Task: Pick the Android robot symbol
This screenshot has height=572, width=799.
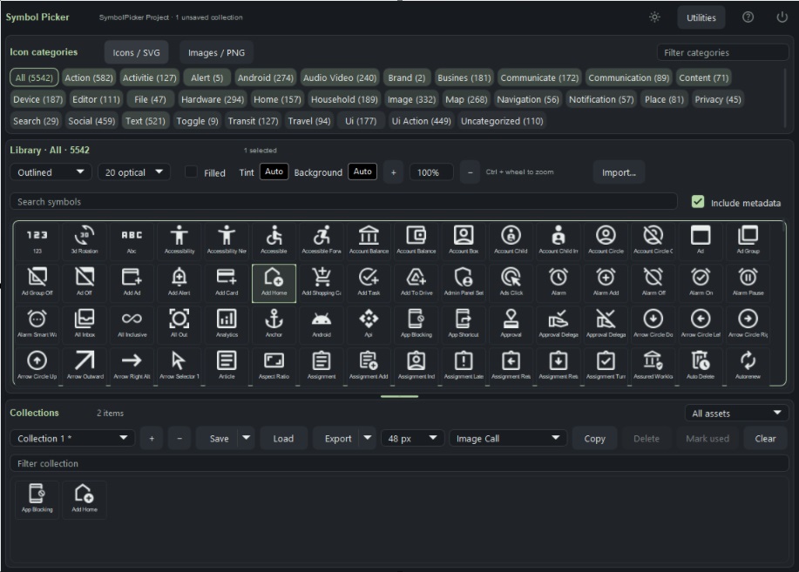Action: [322, 324]
